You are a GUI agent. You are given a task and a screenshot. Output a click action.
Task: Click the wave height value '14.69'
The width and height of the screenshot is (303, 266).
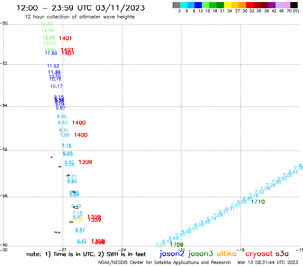coord(47,30)
